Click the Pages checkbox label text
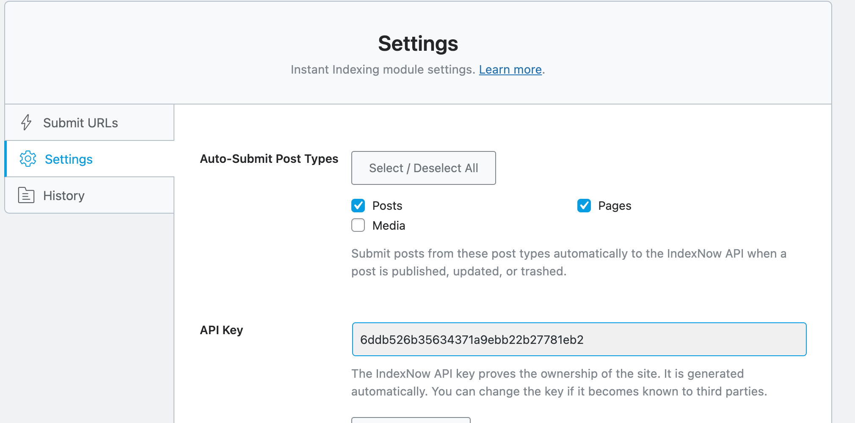This screenshot has height=423, width=855. click(615, 206)
